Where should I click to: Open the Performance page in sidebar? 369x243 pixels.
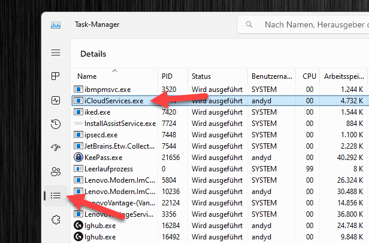click(56, 100)
